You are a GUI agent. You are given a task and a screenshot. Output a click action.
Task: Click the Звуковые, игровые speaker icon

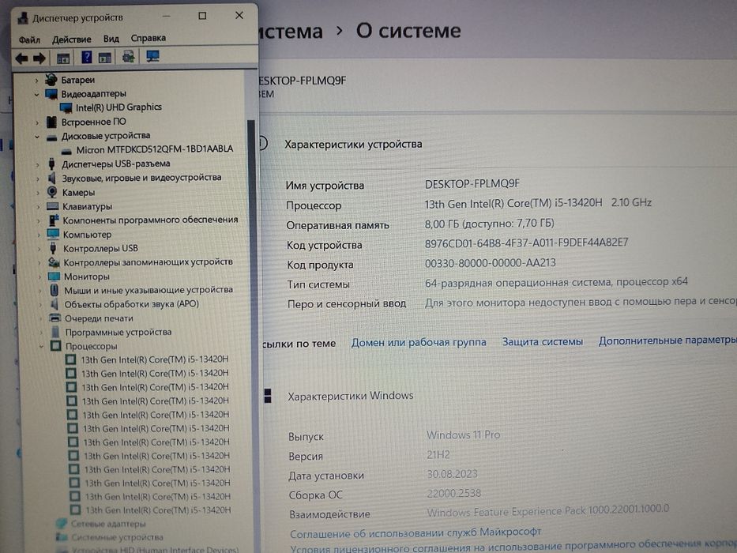coord(51,179)
